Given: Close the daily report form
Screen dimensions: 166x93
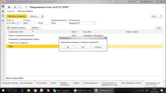Looking at the screenshot, I should (x=163, y=7).
